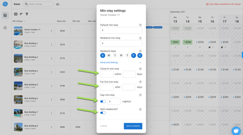This screenshot has width=243, height=135.
Task: Select the Base rate column header
Action: (61, 21)
